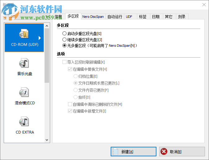The height and width of the screenshot is (160, 209).
Task: Open the 标签 tab
Action: pos(143,17)
